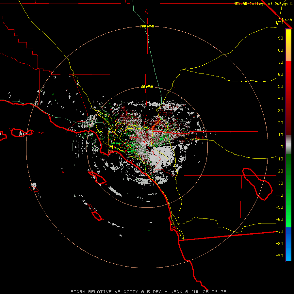Click the 30 value on the velocity scale
Viewport: 294px width, 294px height.
tap(281, 111)
